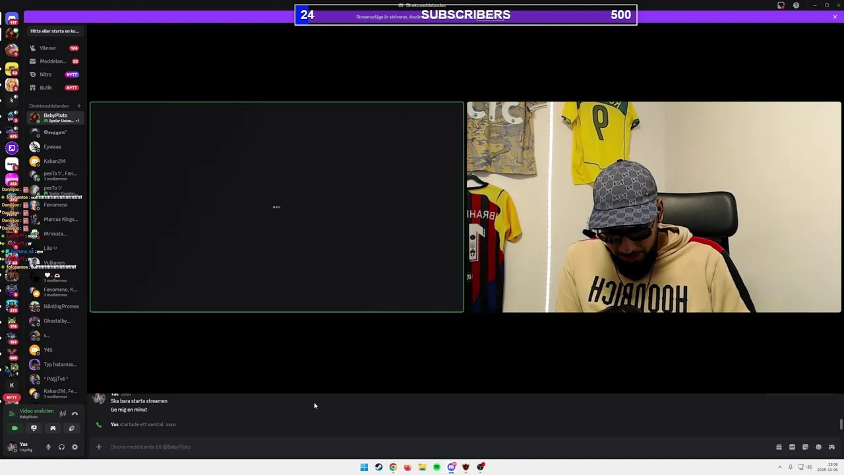The image size is (844, 475).
Task: Open the gift icon in chat bar
Action: [779, 447]
